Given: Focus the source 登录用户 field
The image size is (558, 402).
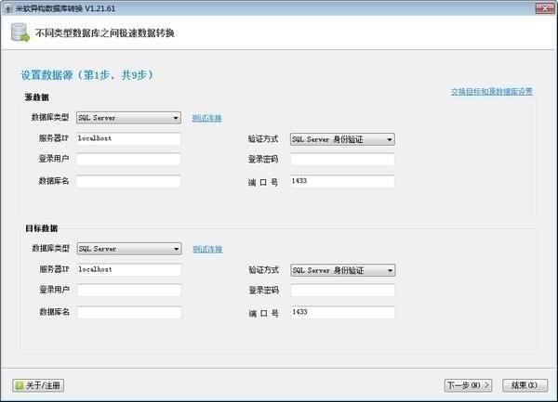Looking at the screenshot, I should pos(128,159).
